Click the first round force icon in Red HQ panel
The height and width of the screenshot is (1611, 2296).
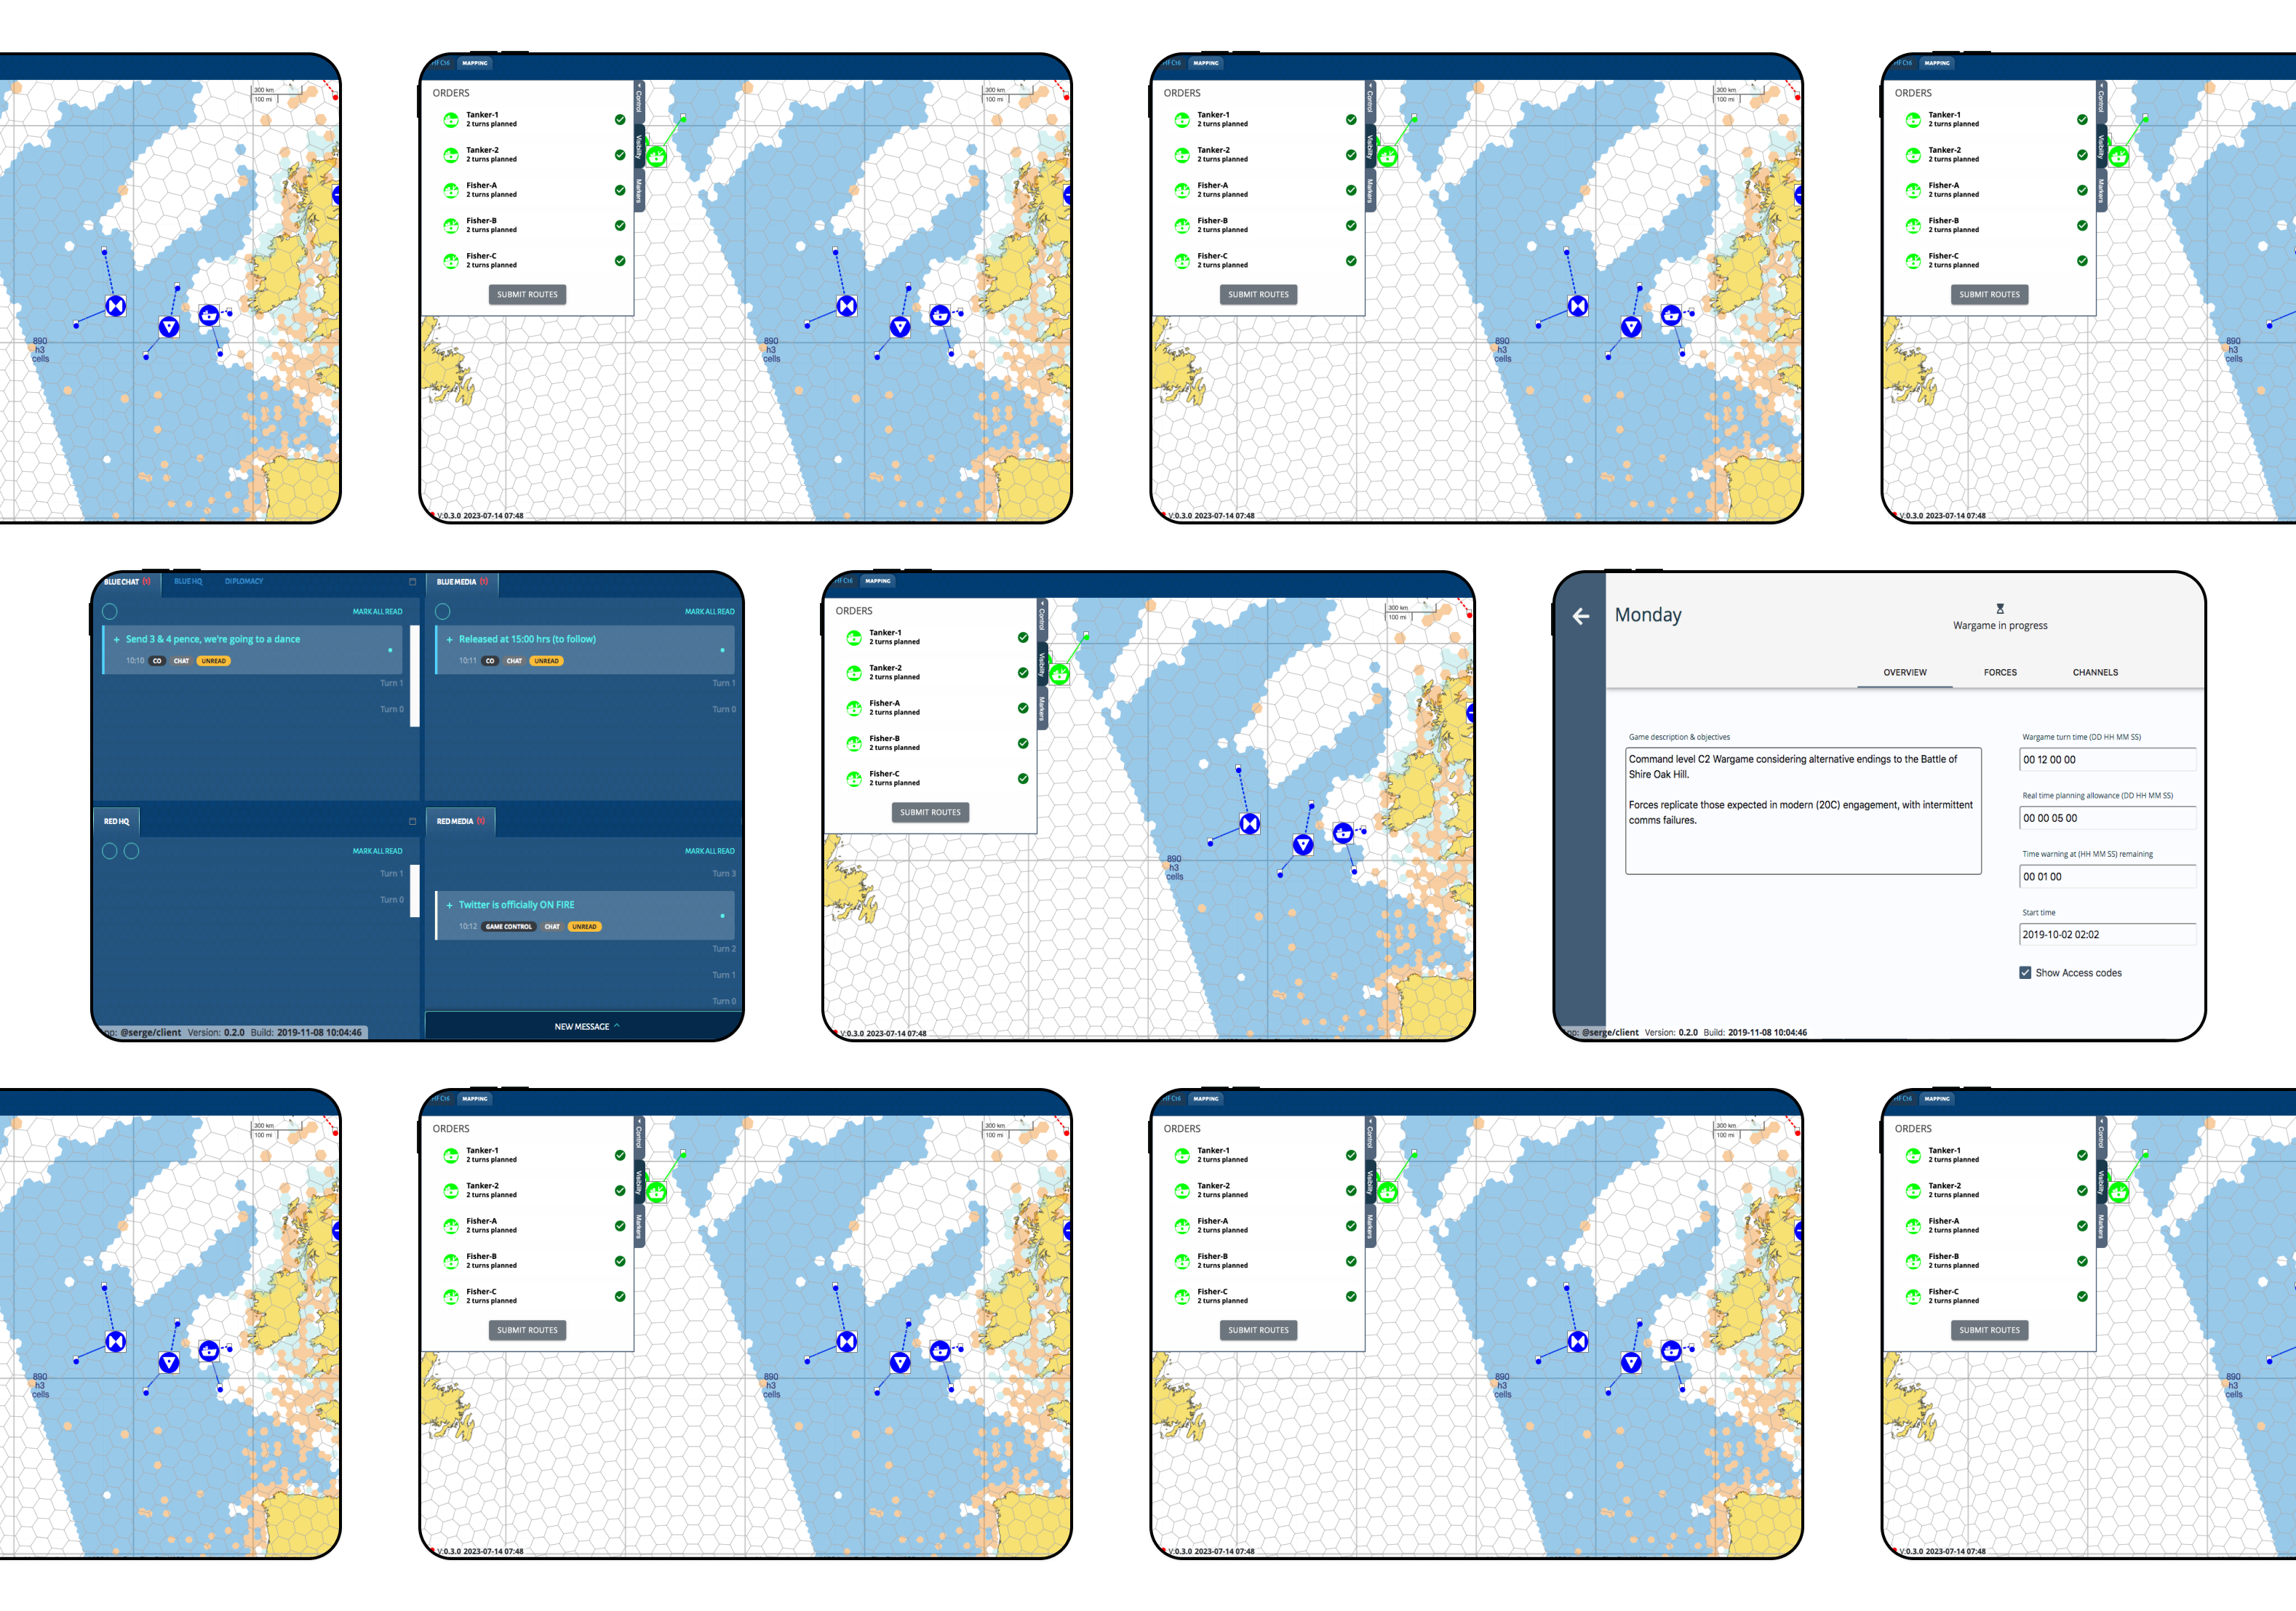click(x=110, y=851)
